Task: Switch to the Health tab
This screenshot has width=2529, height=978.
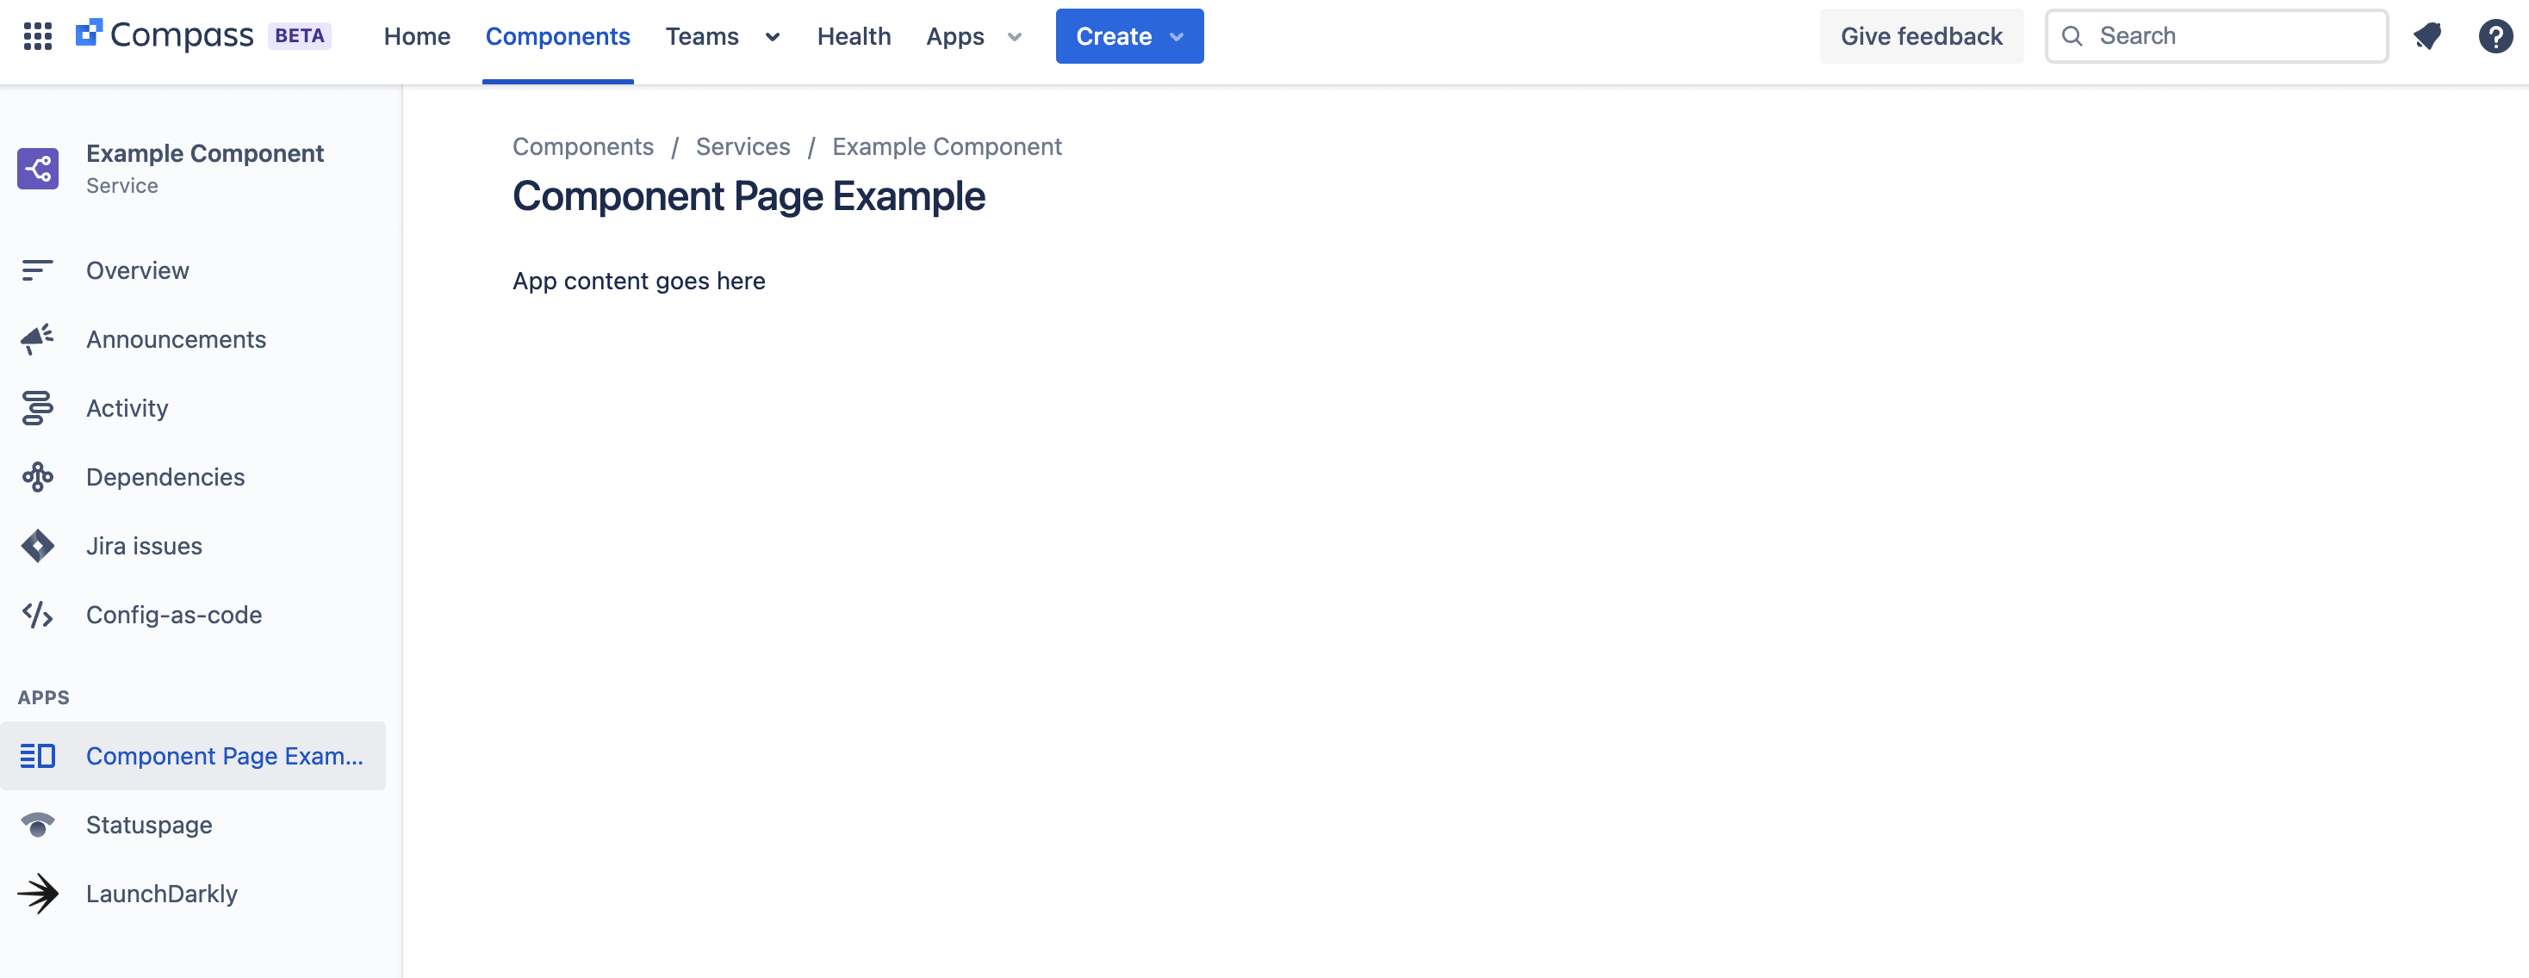Action: [853, 35]
